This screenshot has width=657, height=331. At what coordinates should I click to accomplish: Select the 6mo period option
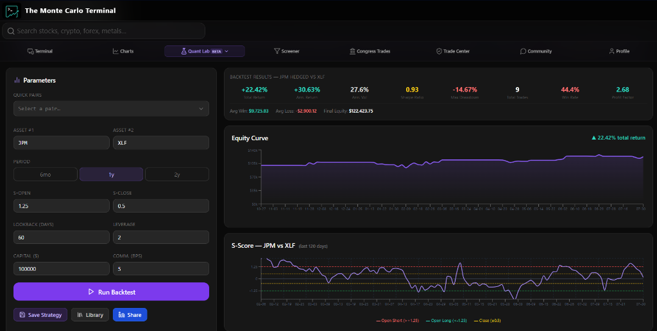46,174
